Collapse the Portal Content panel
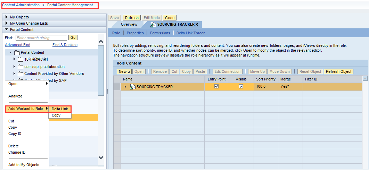 click(7, 29)
